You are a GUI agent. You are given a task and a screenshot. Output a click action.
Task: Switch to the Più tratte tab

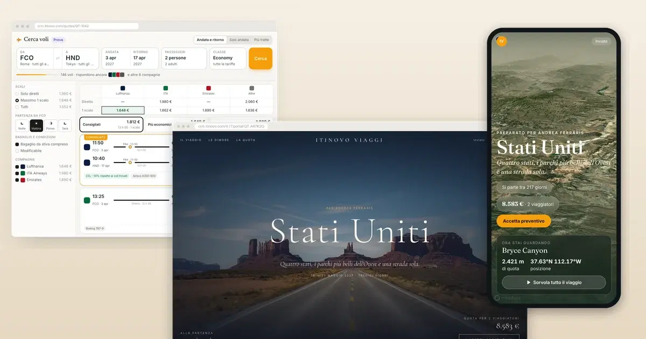(261, 40)
